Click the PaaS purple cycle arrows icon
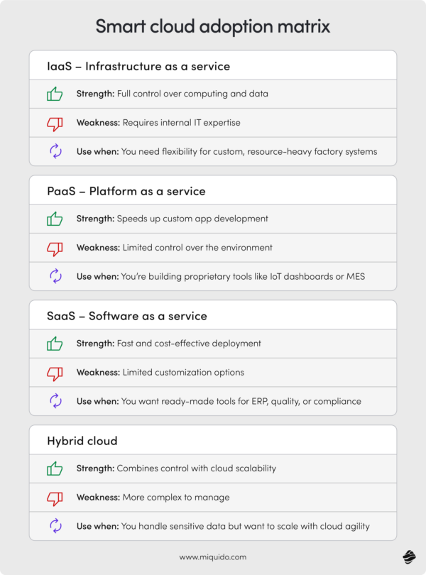Viewport: 426px width, 575px height. [x=55, y=276]
